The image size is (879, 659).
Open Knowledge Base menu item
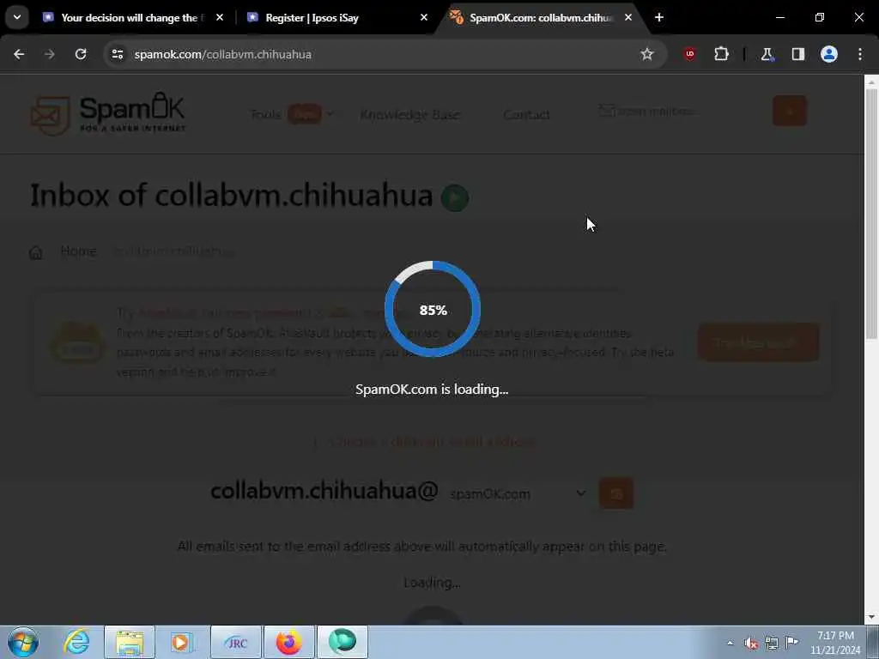(409, 114)
